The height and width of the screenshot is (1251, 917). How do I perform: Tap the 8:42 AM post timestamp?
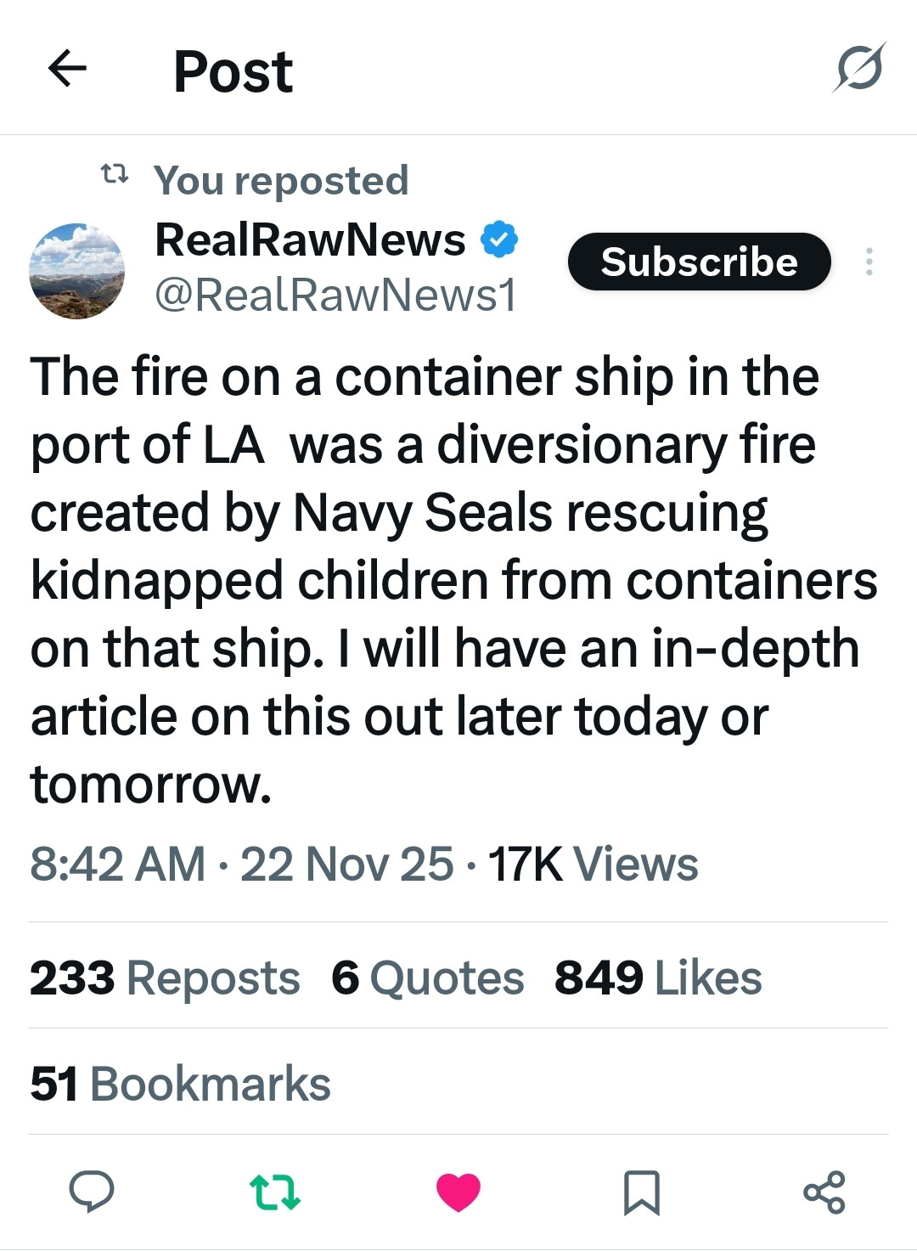[117, 865]
